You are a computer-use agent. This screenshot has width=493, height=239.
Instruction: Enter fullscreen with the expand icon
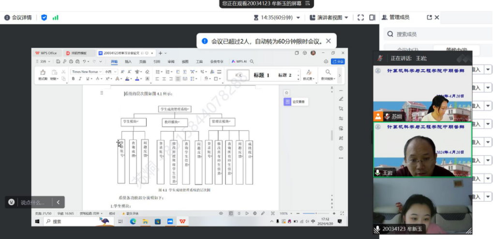pyautogui.click(x=360, y=17)
